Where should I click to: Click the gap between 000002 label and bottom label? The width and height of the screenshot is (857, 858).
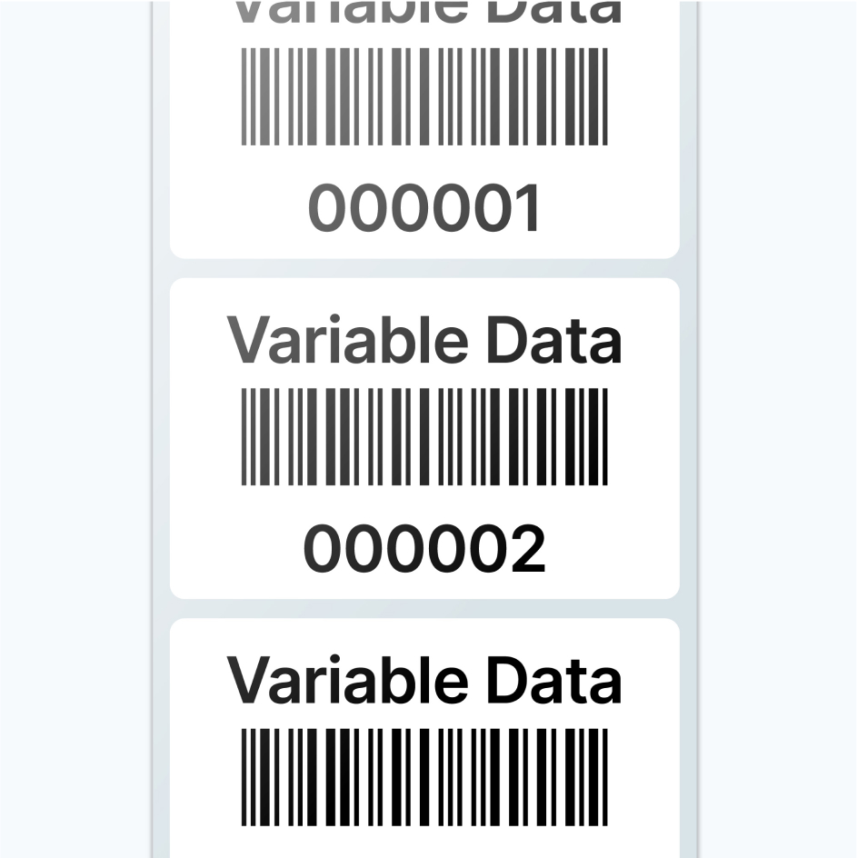point(424,608)
